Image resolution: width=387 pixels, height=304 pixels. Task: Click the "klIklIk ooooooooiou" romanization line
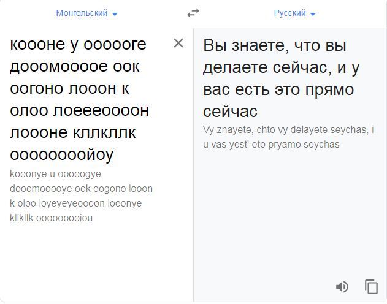(52, 218)
